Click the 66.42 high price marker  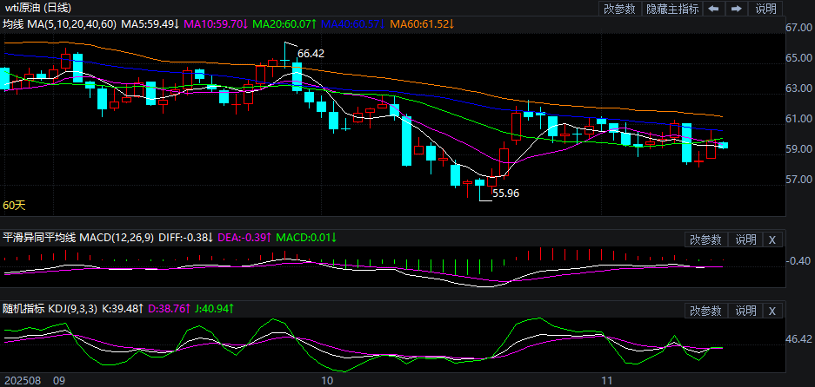tap(311, 54)
